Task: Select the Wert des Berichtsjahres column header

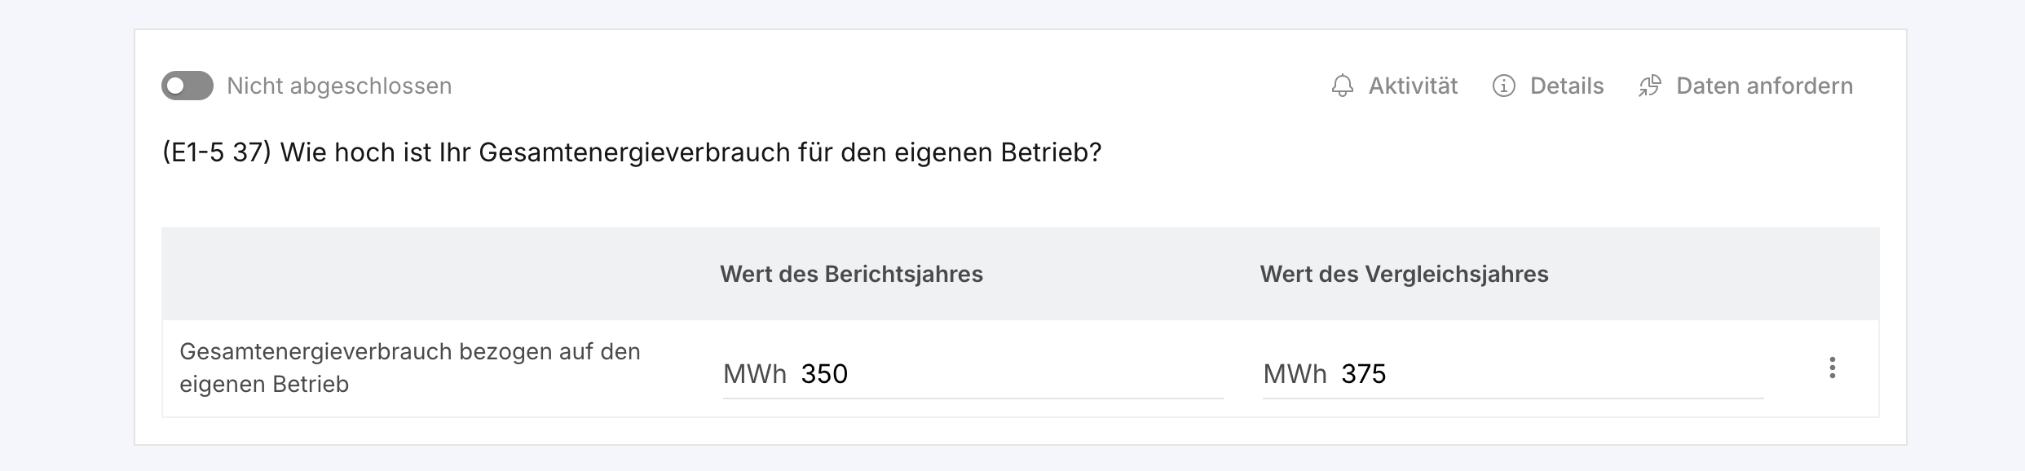Action: pos(851,274)
